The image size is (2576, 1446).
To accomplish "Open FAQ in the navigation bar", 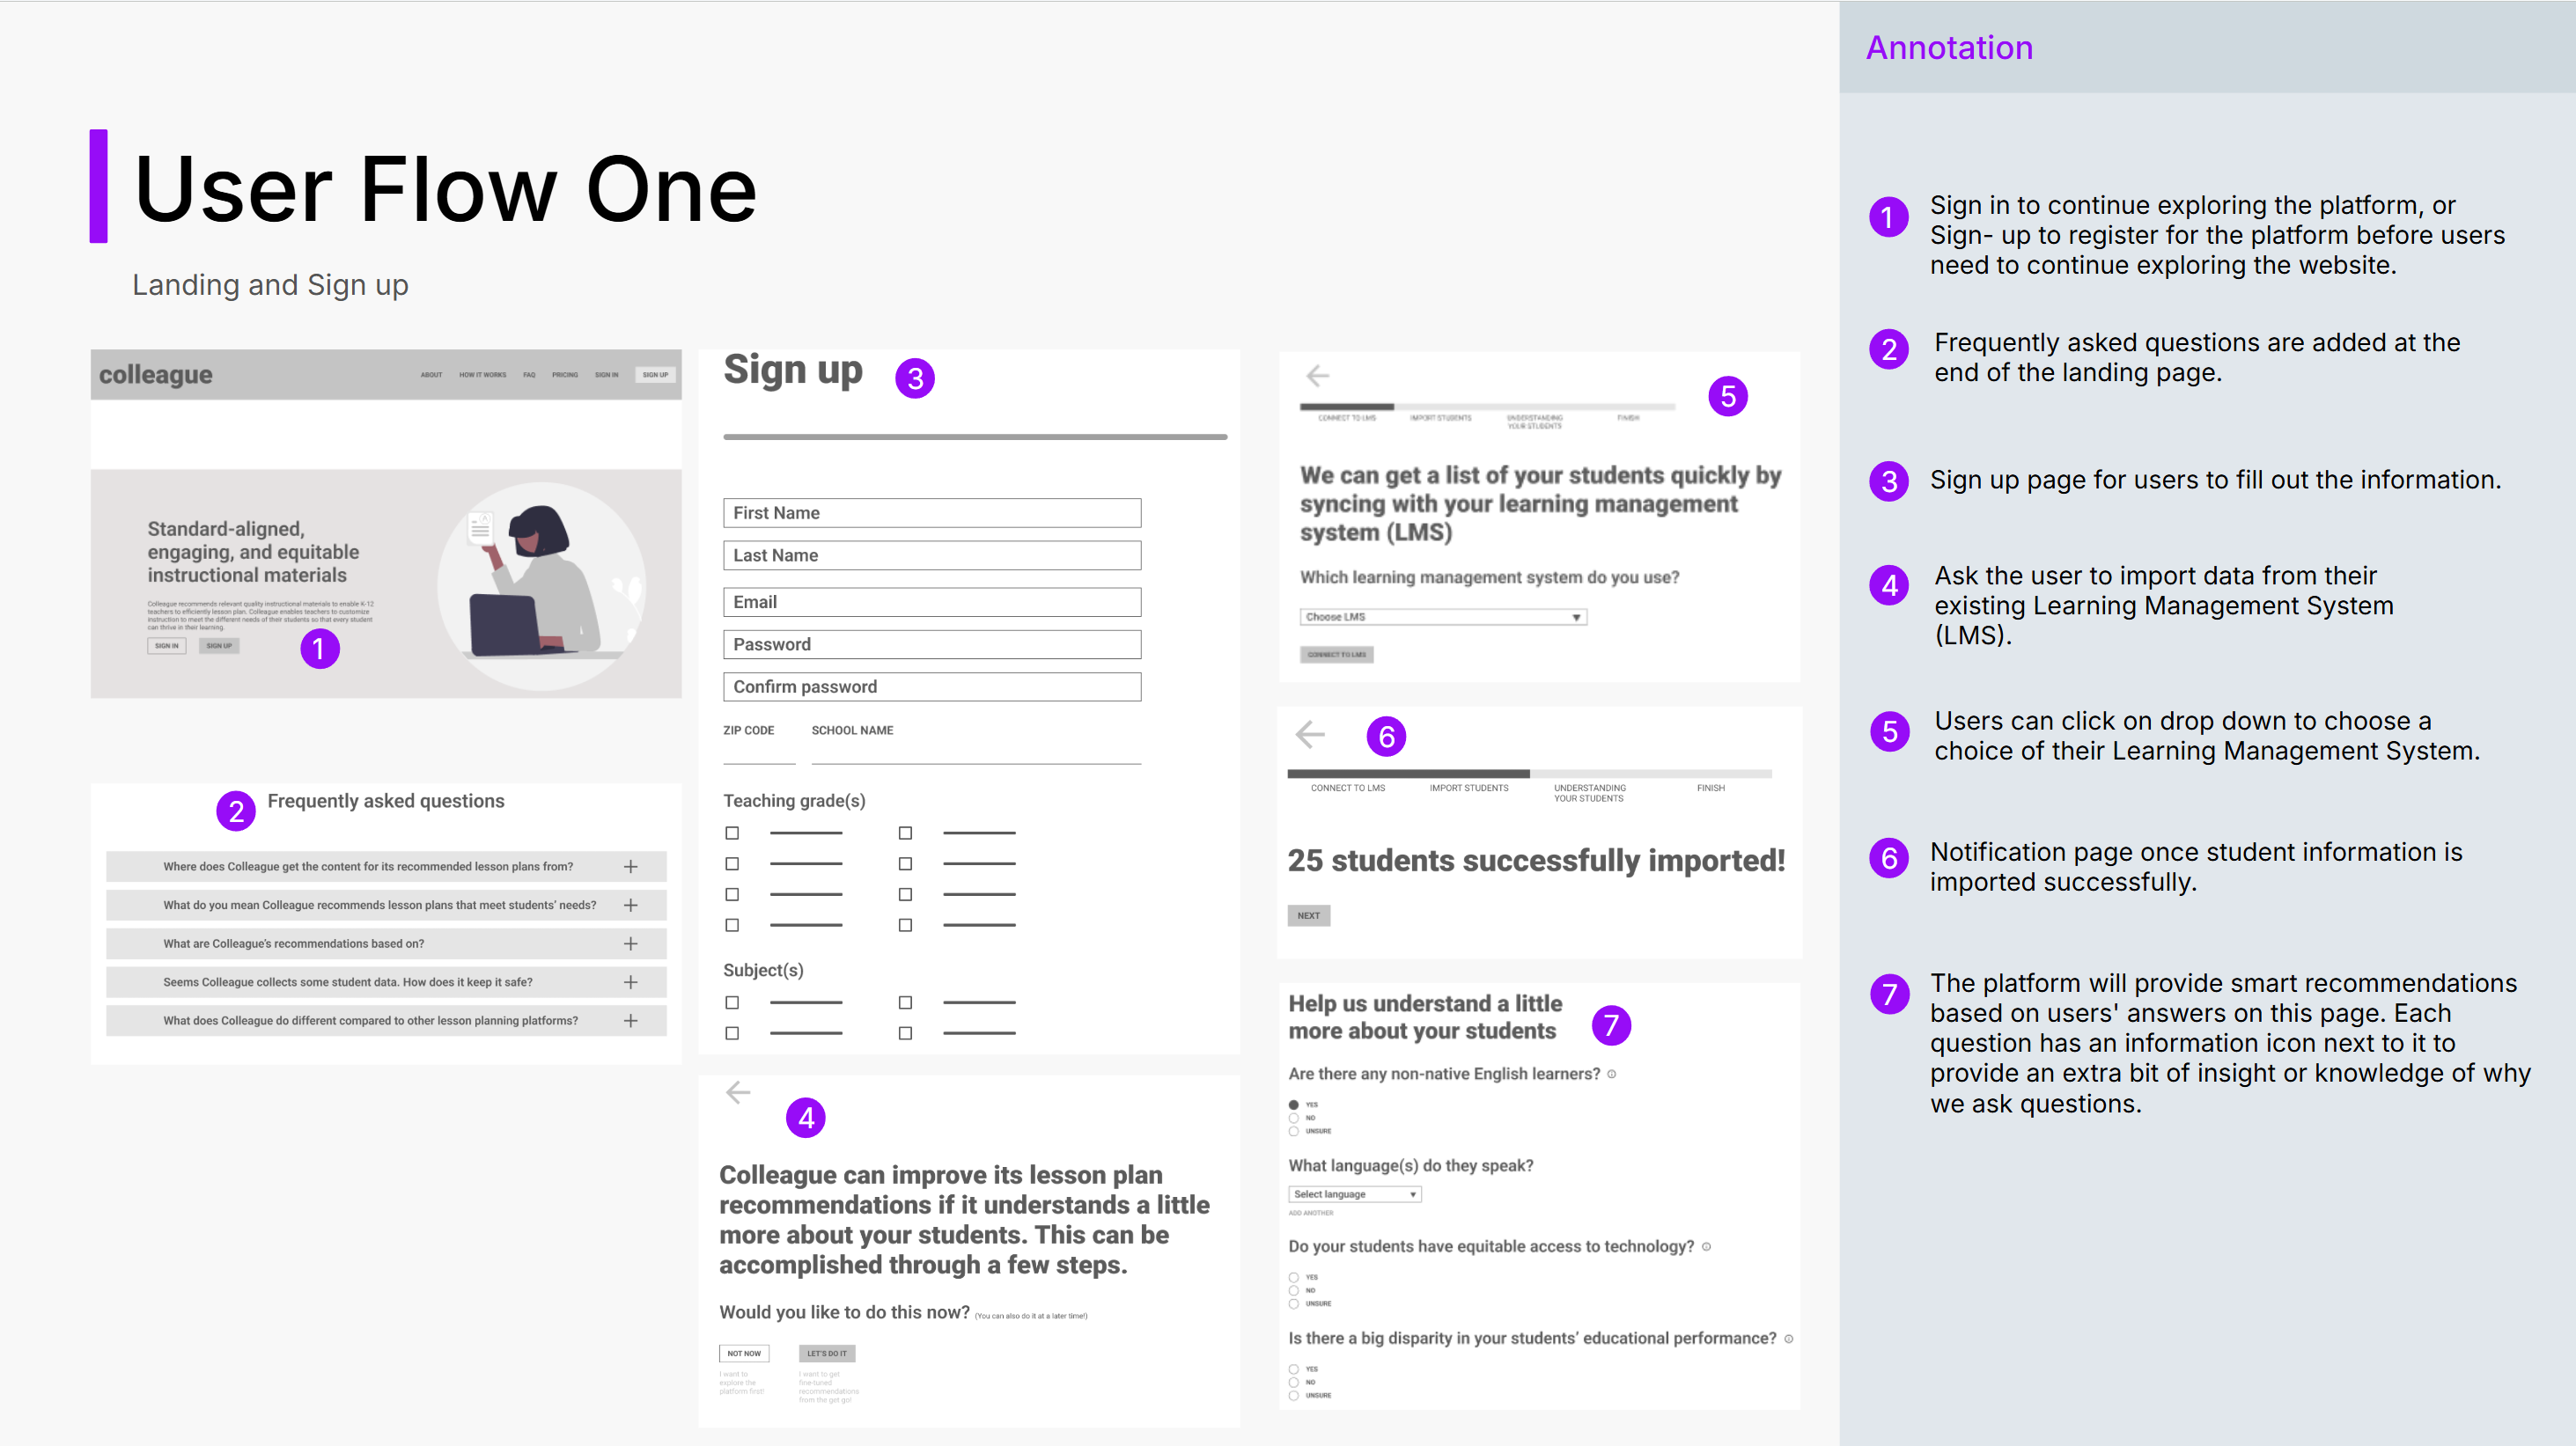I will [x=529, y=375].
